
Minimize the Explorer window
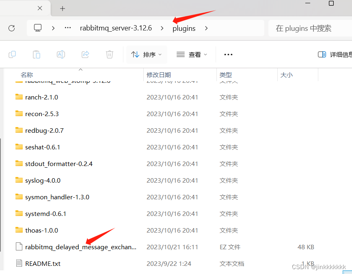click(308, 3)
